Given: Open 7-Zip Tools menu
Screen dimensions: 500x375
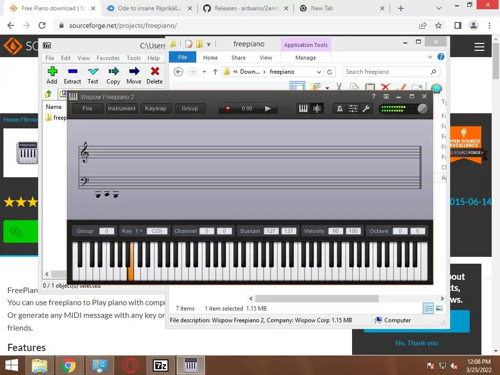Looking at the screenshot, I should 133,58.
